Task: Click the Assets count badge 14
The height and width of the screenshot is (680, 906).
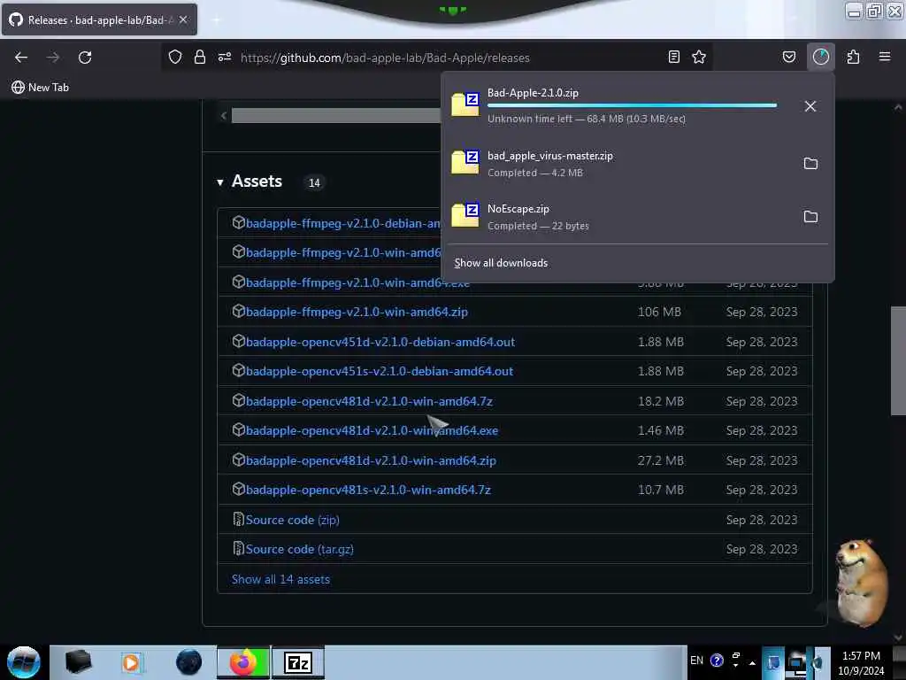Action: (314, 182)
